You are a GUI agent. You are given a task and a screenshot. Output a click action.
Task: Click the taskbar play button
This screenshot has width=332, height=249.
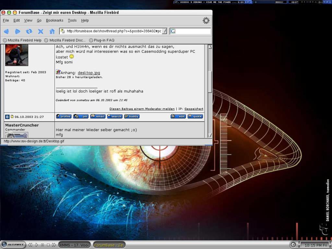tap(36, 245)
